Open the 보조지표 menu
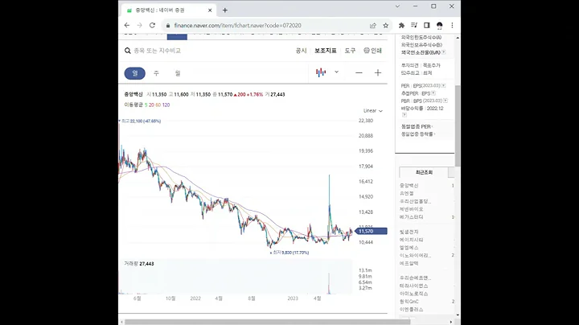 pos(326,51)
